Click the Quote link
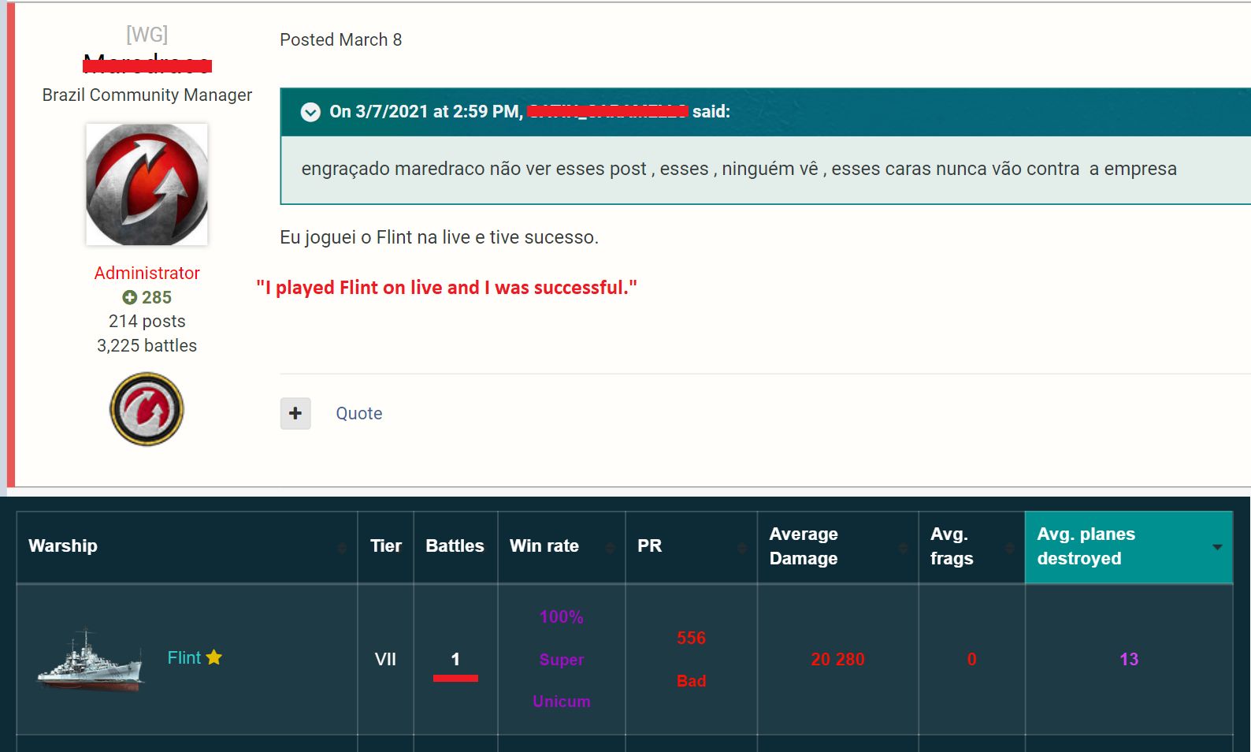The height and width of the screenshot is (752, 1251). pyautogui.click(x=358, y=413)
